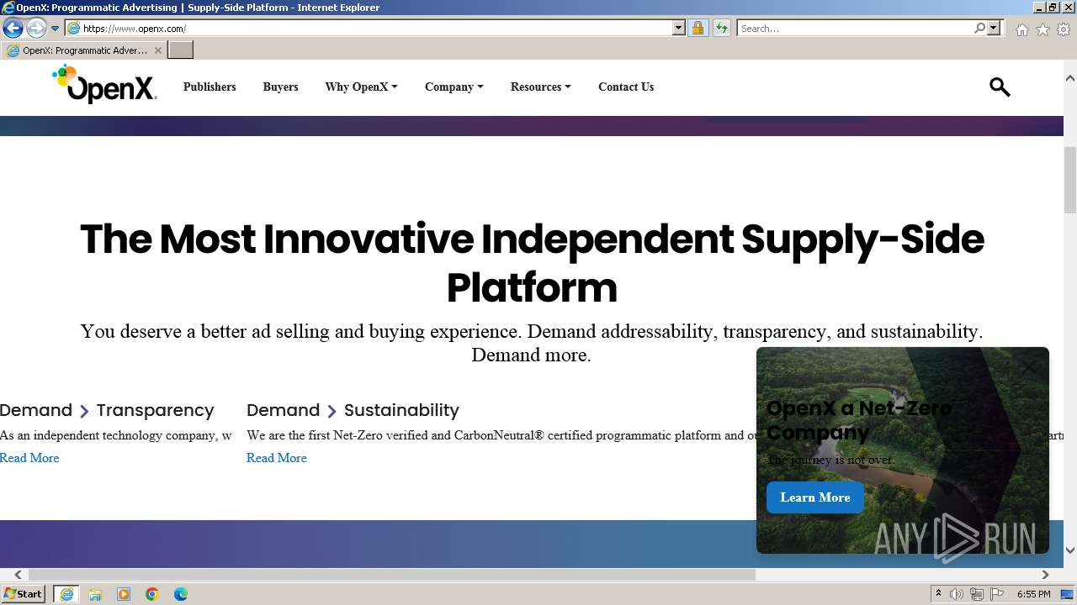Screen dimensions: 1077x605
Task: Click the vertical scrollbar thumb
Action: 1070,180
